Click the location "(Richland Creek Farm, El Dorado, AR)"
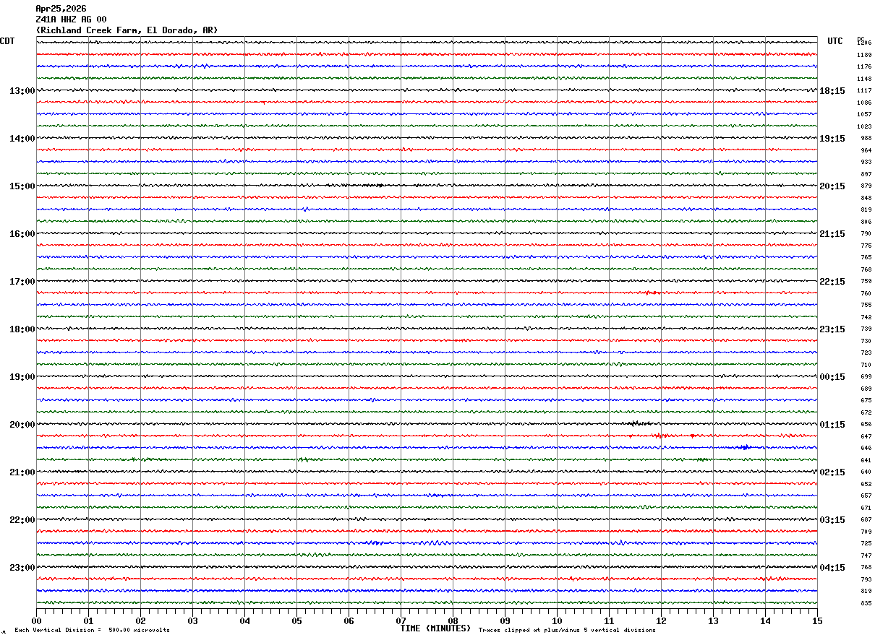 [x=127, y=30]
